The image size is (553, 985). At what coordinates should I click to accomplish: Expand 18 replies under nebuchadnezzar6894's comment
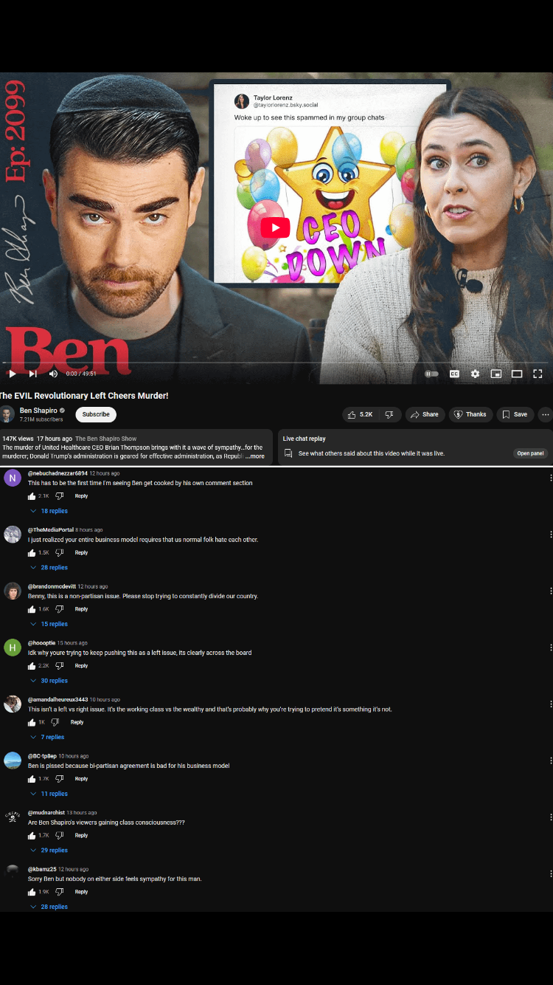49,511
